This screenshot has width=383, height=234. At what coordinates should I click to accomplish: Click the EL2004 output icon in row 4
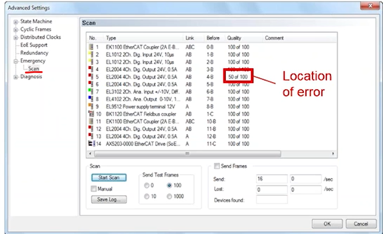[x=91, y=69]
